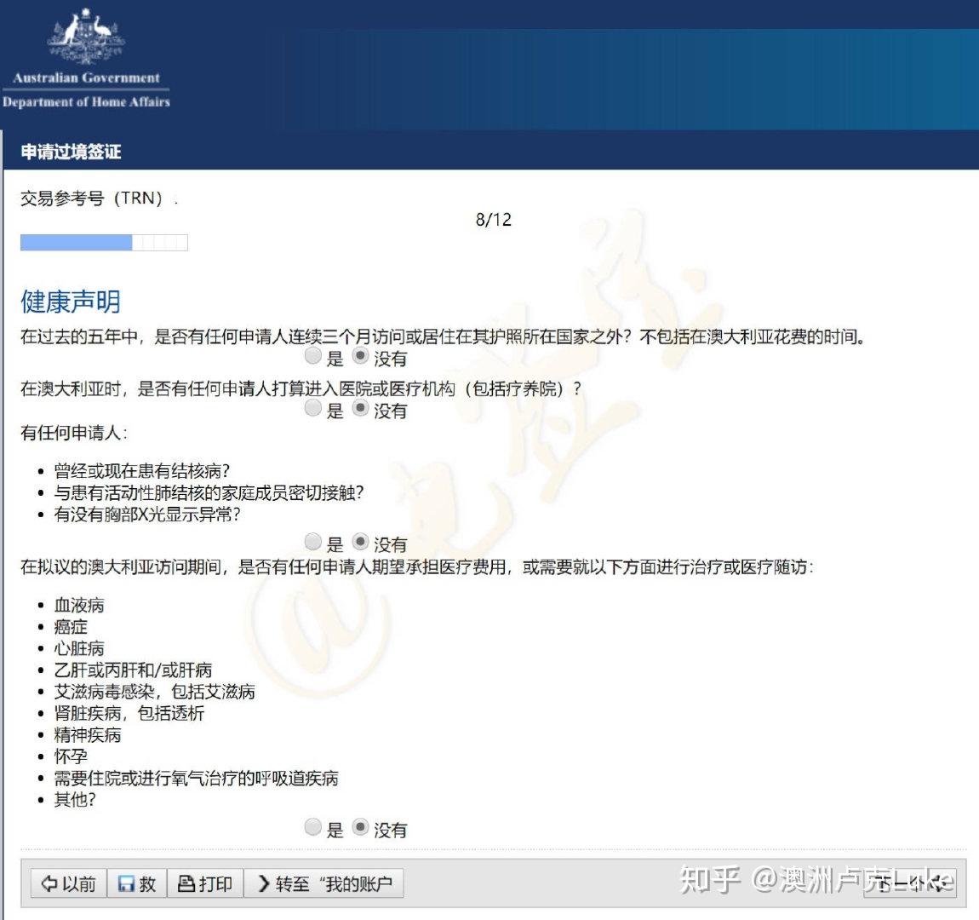This screenshot has width=979, height=920.
Task: Click the 怀孕 list item
Action: click(x=71, y=756)
